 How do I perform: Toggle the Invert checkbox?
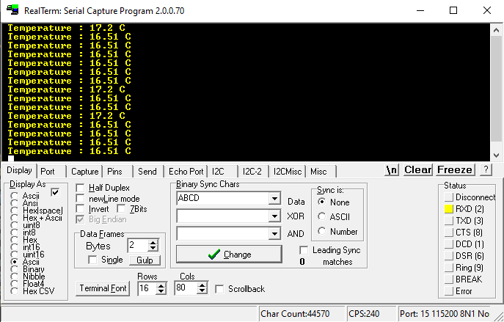[x=80, y=209]
